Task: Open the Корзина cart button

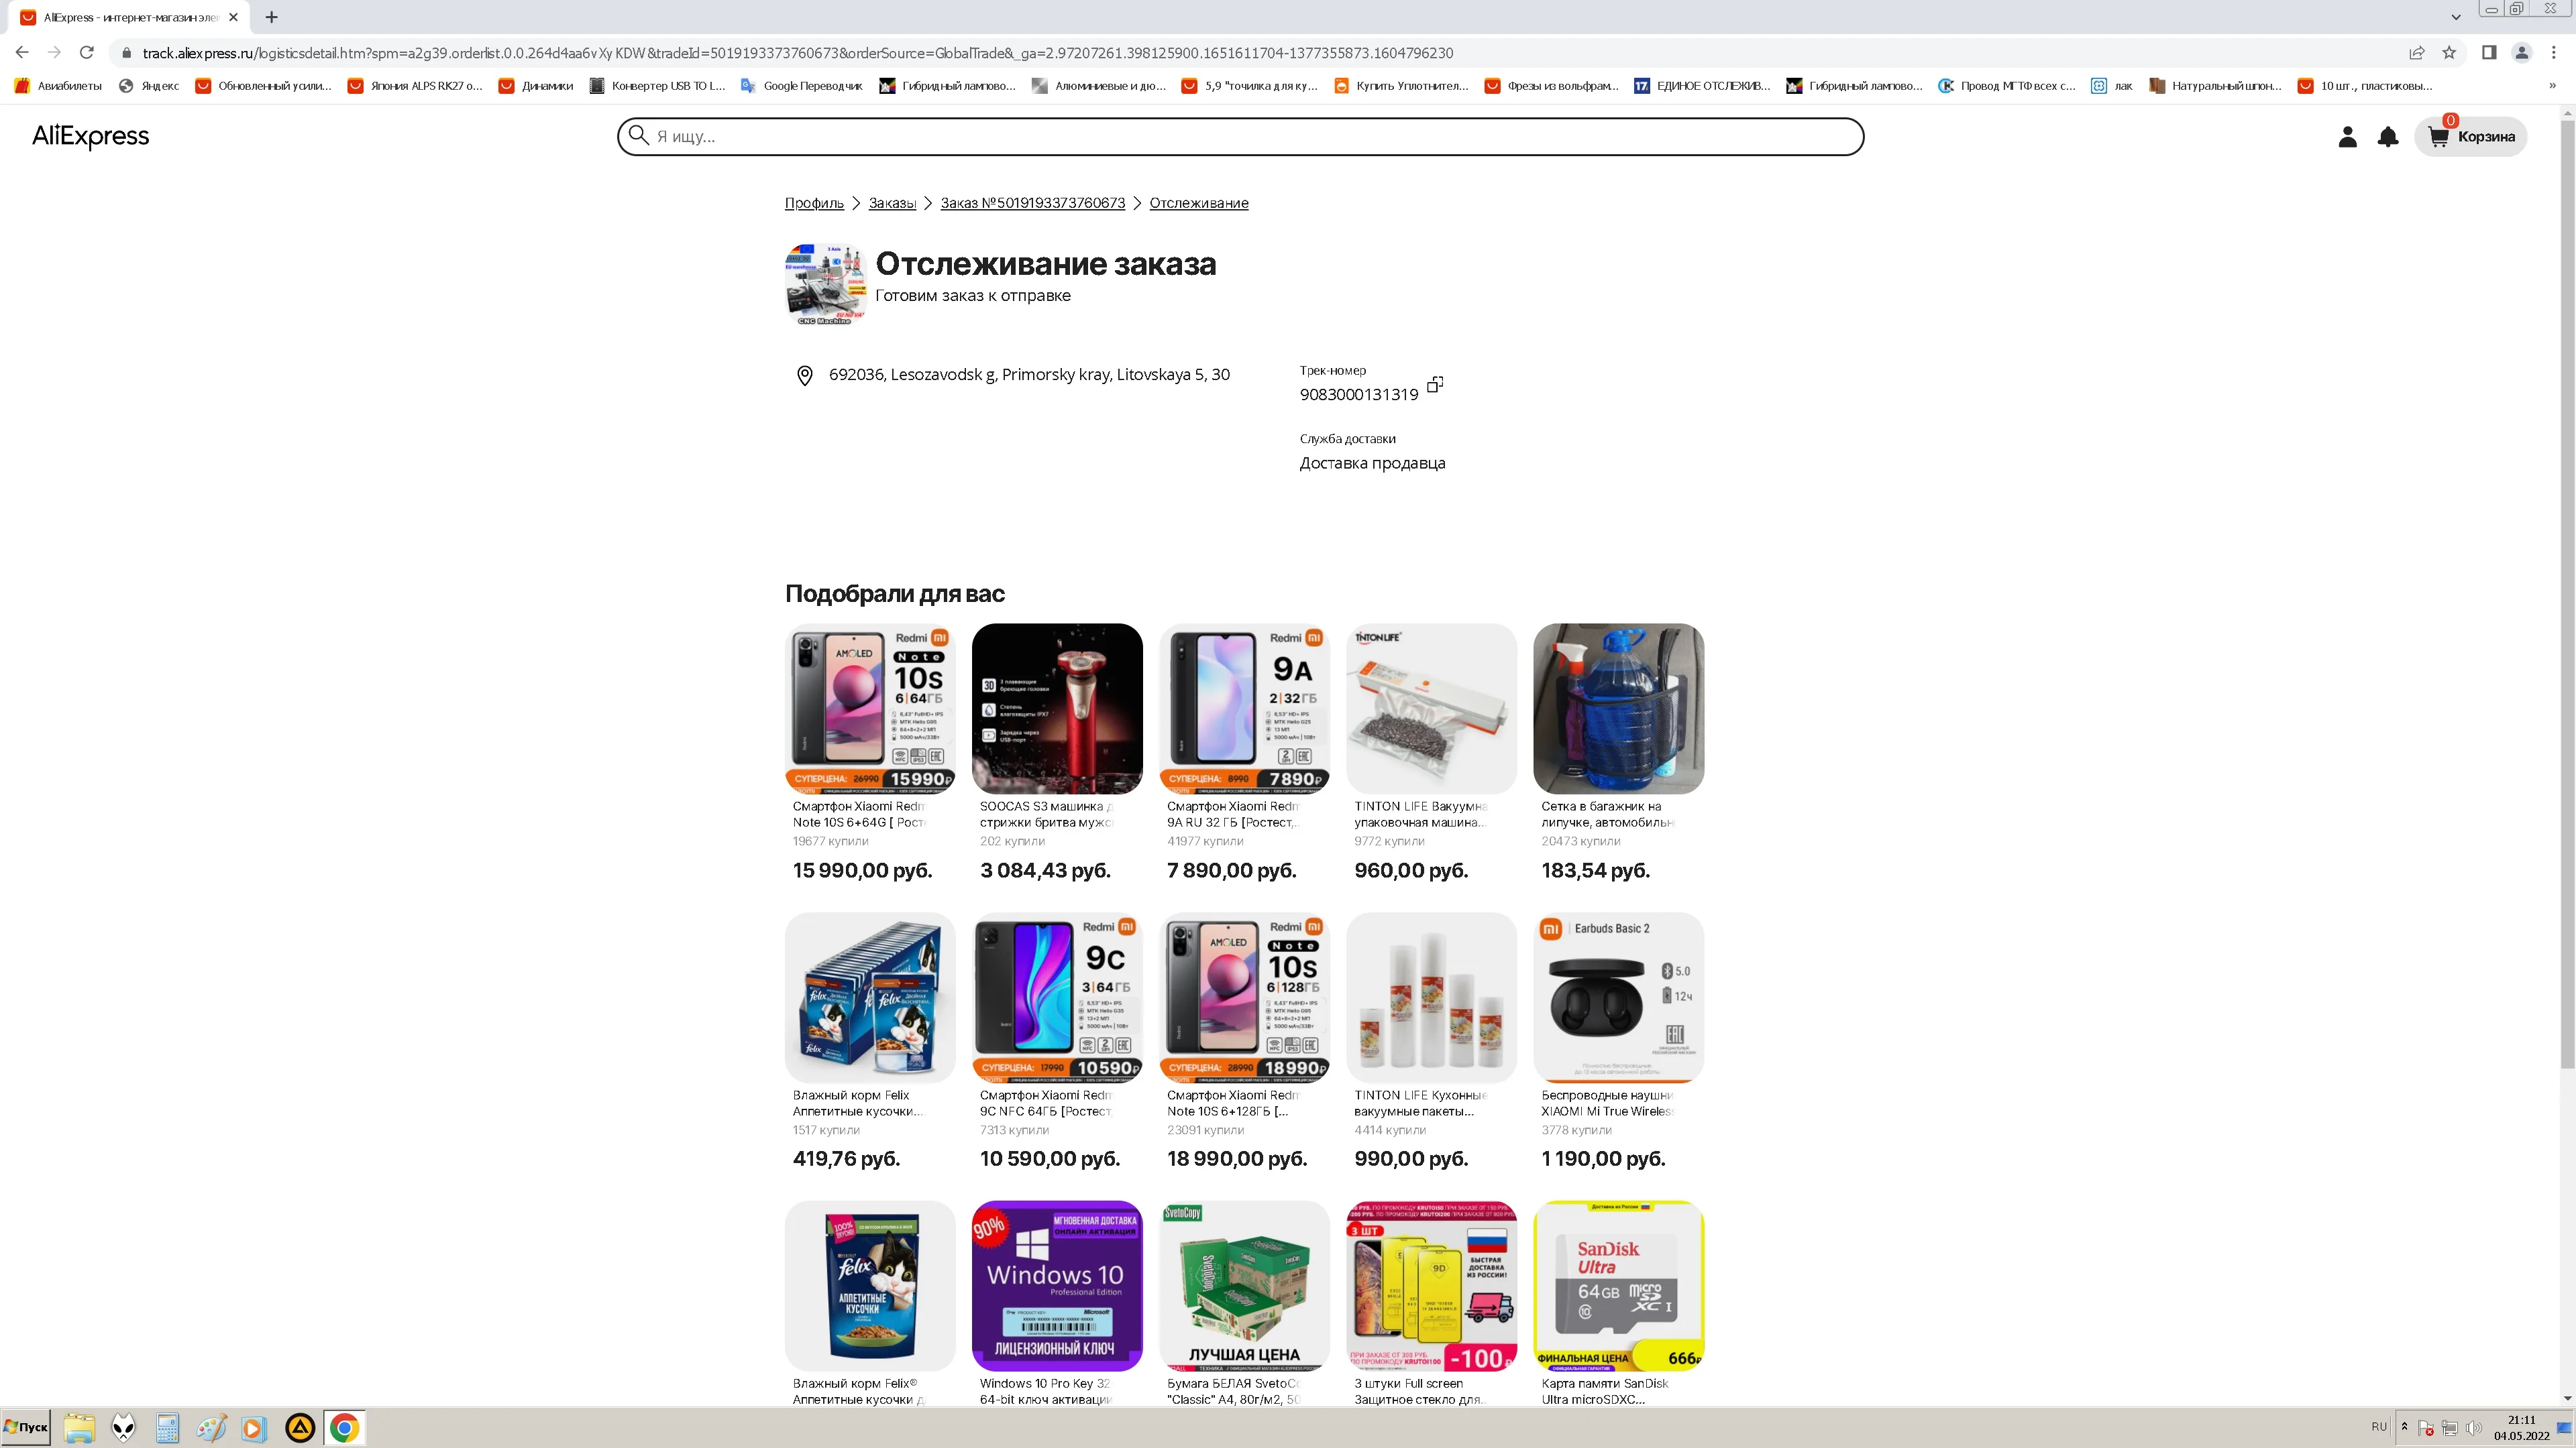Action: coord(2471,137)
